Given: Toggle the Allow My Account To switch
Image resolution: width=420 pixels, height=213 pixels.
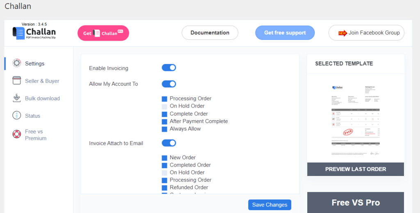Looking at the screenshot, I should click(169, 84).
